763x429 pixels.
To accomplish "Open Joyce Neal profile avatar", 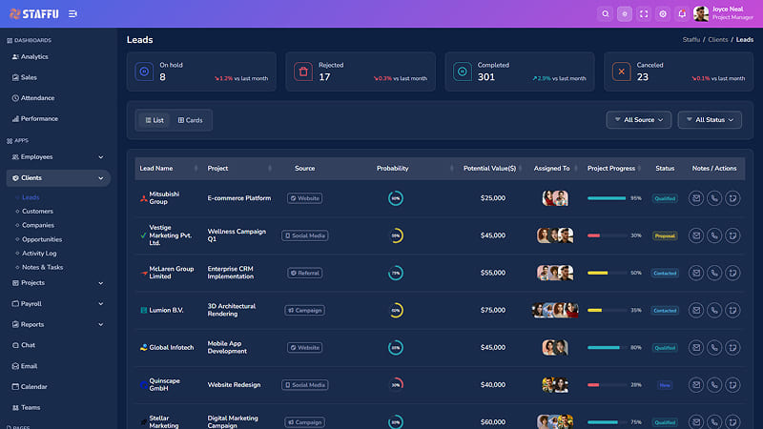I will point(701,14).
